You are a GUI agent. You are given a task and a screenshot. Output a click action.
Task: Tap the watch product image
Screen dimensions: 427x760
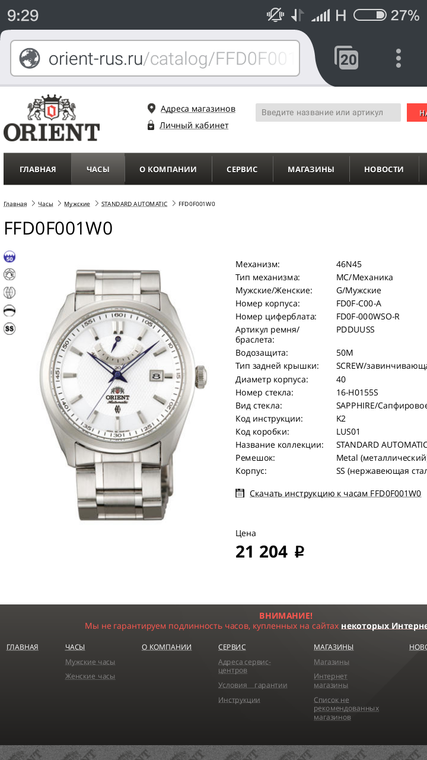pos(123,394)
